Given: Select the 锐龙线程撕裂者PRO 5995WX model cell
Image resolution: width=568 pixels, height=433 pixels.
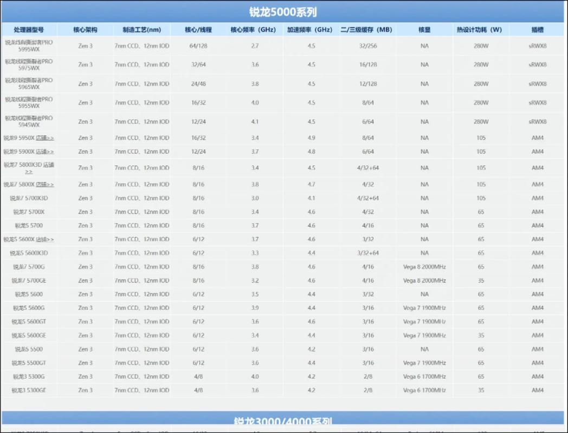Looking at the screenshot, I should point(29,46).
